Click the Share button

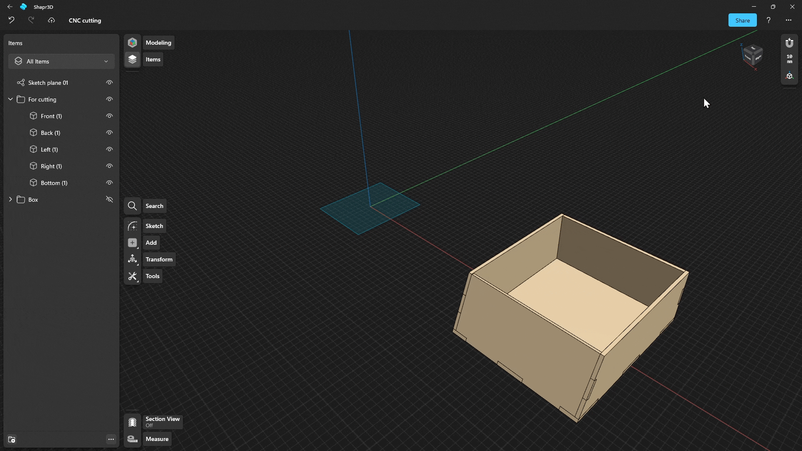click(742, 20)
